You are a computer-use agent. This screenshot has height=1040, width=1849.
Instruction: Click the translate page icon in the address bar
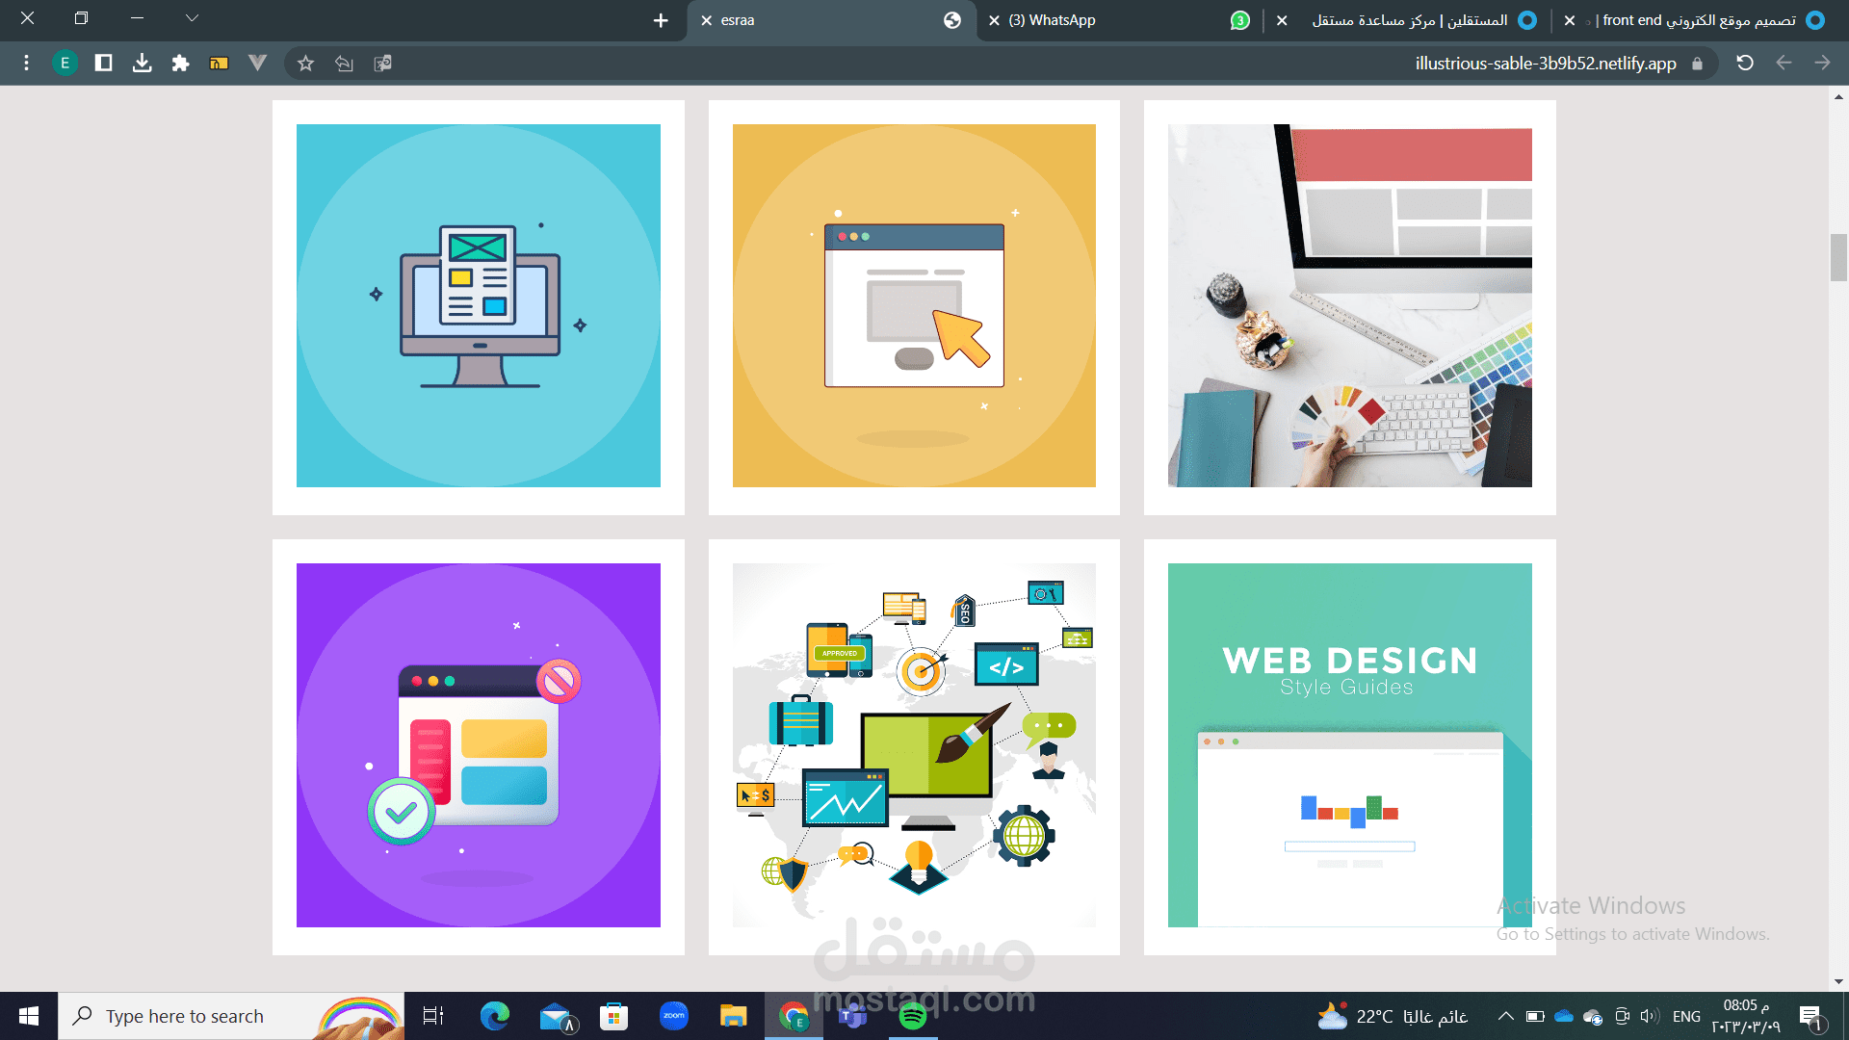[382, 64]
